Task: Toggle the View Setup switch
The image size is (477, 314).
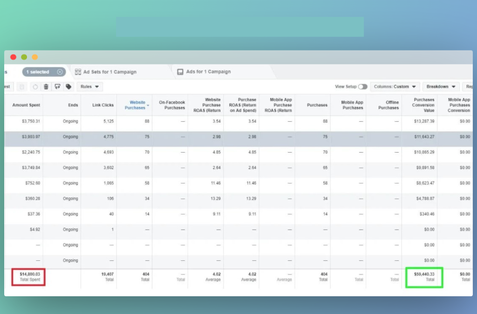Action: coord(362,87)
